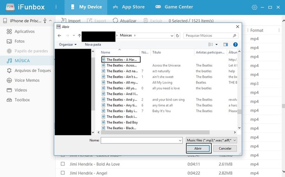Viewport: 285px width, 177px height.
Task: Sort by Artistas participantes column
Action: [210, 52]
